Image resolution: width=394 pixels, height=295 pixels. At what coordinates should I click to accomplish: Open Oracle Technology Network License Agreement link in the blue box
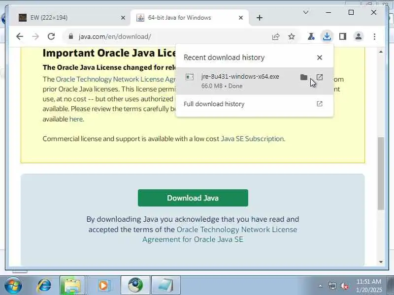coord(220,235)
